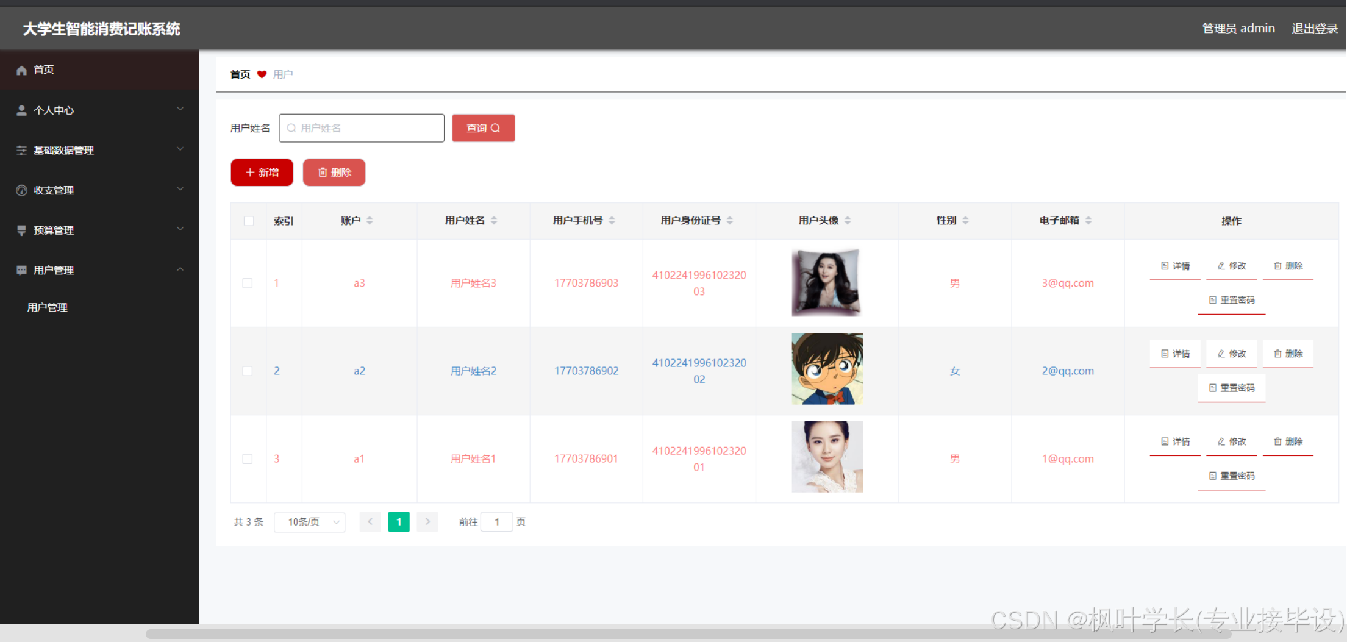Click 重置密码 for user a3
Image resolution: width=1347 pixels, height=642 pixels.
(x=1232, y=301)
